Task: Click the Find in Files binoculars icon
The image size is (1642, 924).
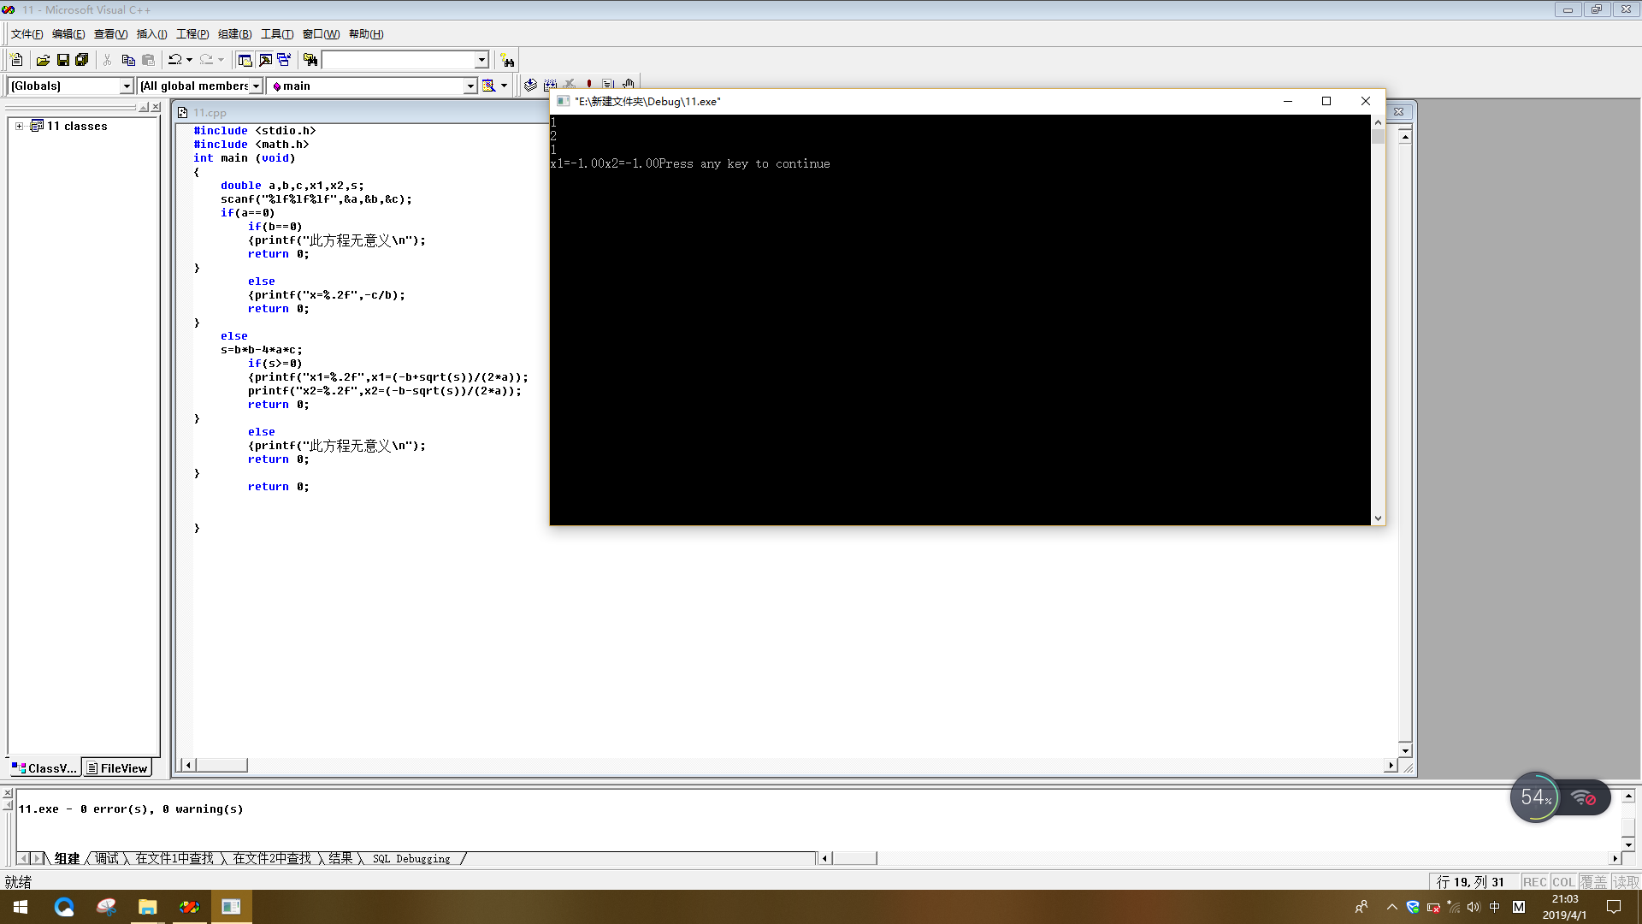Action: 310,60
